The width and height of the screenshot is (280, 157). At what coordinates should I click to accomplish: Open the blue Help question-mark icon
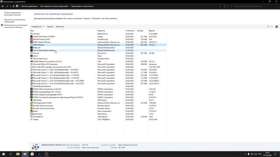point(276,27)
